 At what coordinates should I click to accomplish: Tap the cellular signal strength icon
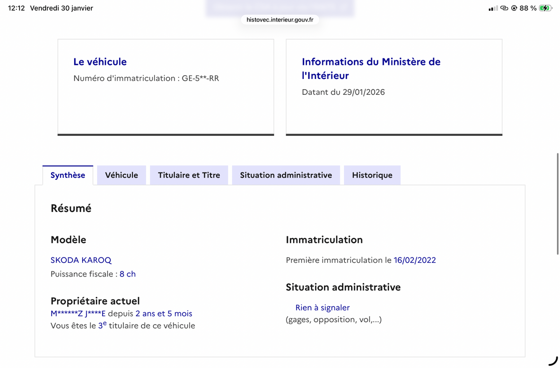point(492,8)
